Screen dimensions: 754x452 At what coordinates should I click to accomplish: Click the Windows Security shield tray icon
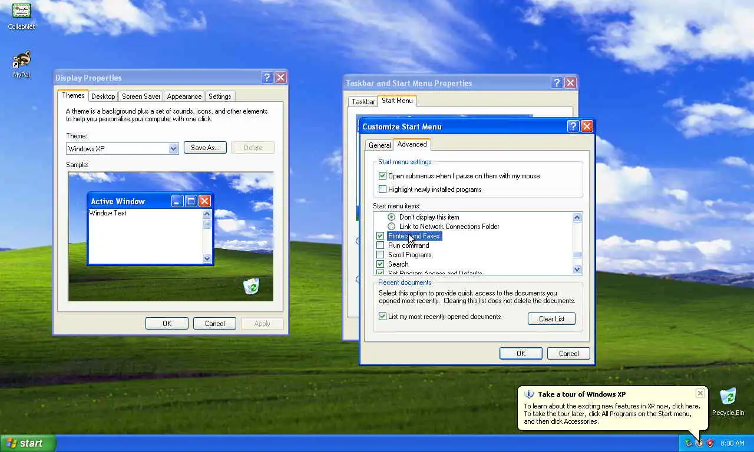(x=710, y=443)
